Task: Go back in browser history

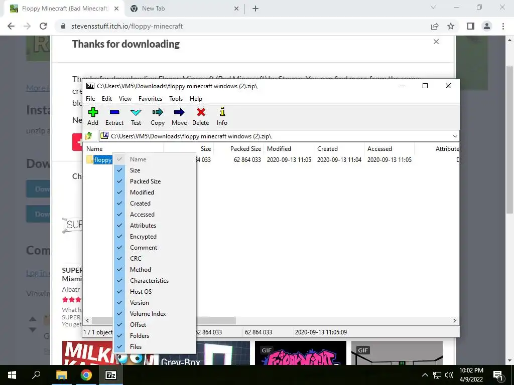Action: [x=11, y=26]
